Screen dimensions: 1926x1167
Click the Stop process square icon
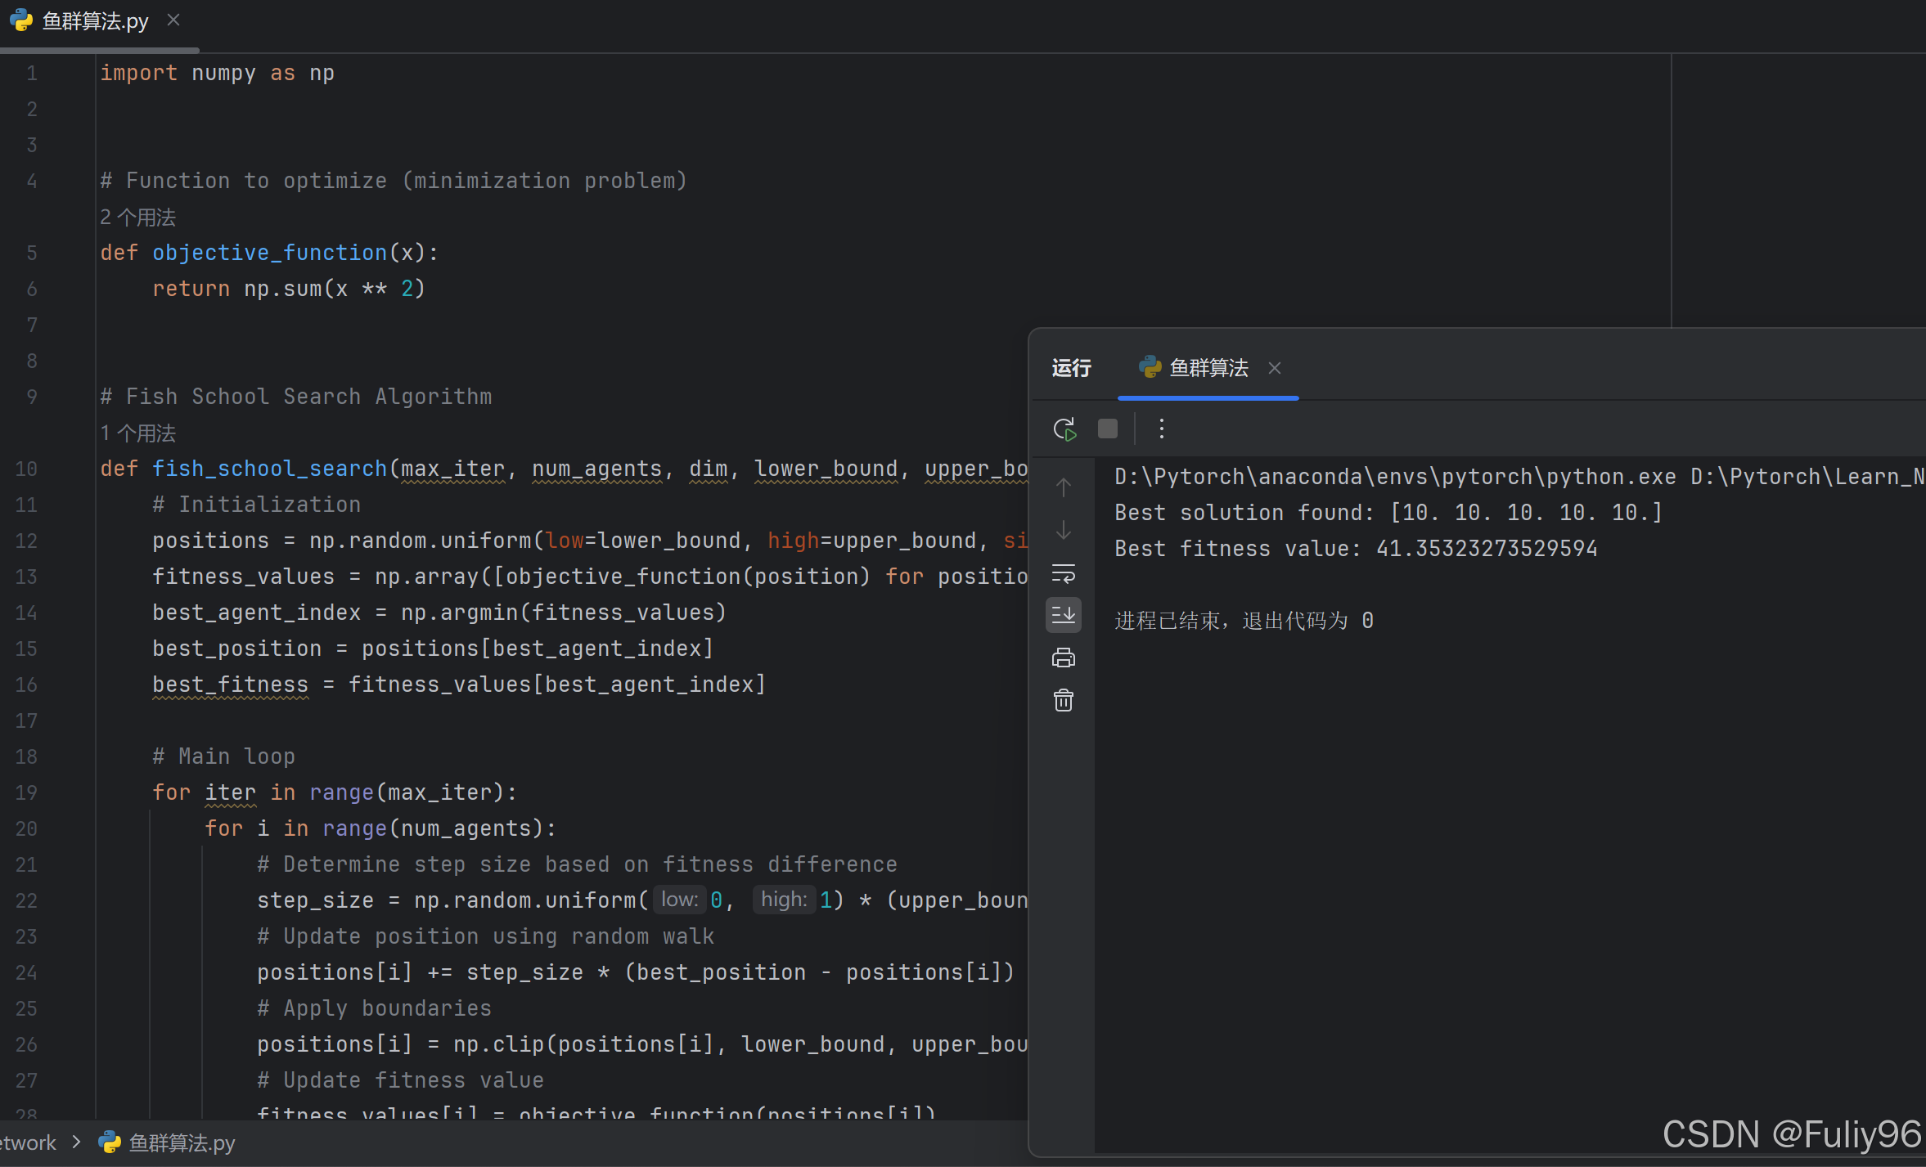click(1108, 429)
